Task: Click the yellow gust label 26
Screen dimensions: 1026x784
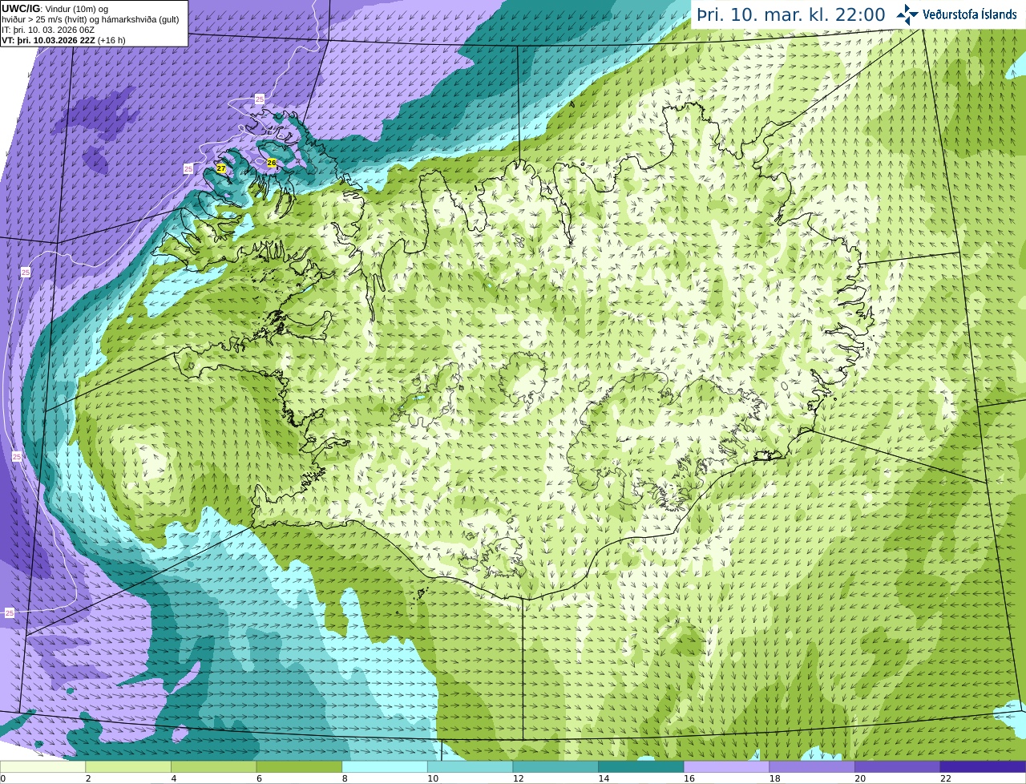Action: pyautogui.click(x=272, y=163)
